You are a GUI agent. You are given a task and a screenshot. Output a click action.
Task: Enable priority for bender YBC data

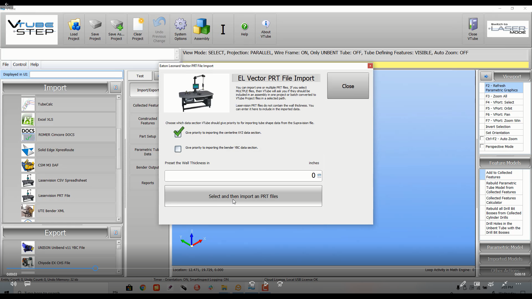tap(178, 149)
